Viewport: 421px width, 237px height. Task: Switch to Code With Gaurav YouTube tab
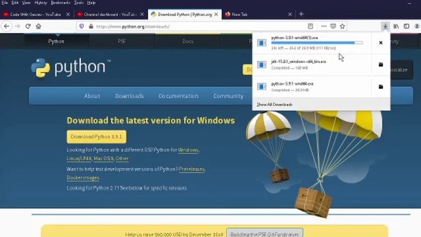pyautogui.click(x=37, y=14)
